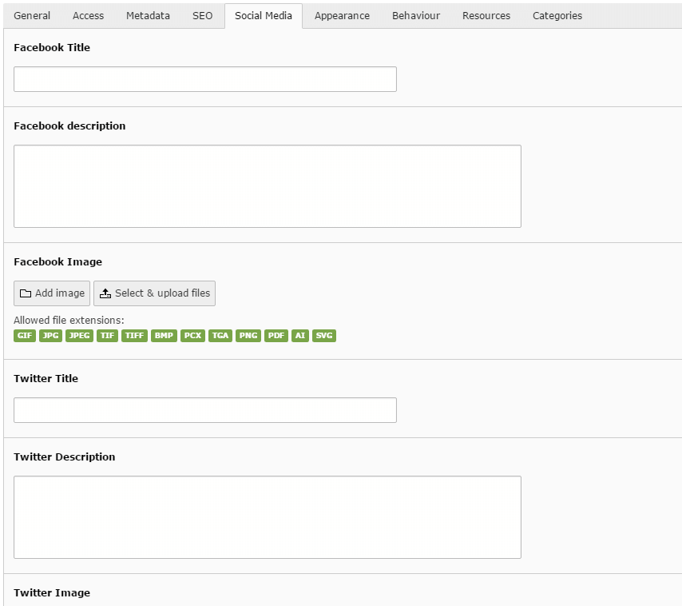Screen dimensions: 682x606
Task: Click the PNG extension badge
Action: (248, 336)
